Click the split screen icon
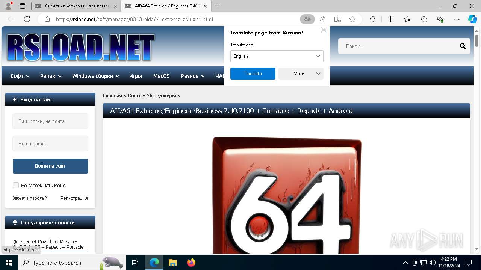The width and height of the screenshot is (481, 270). 390,19
